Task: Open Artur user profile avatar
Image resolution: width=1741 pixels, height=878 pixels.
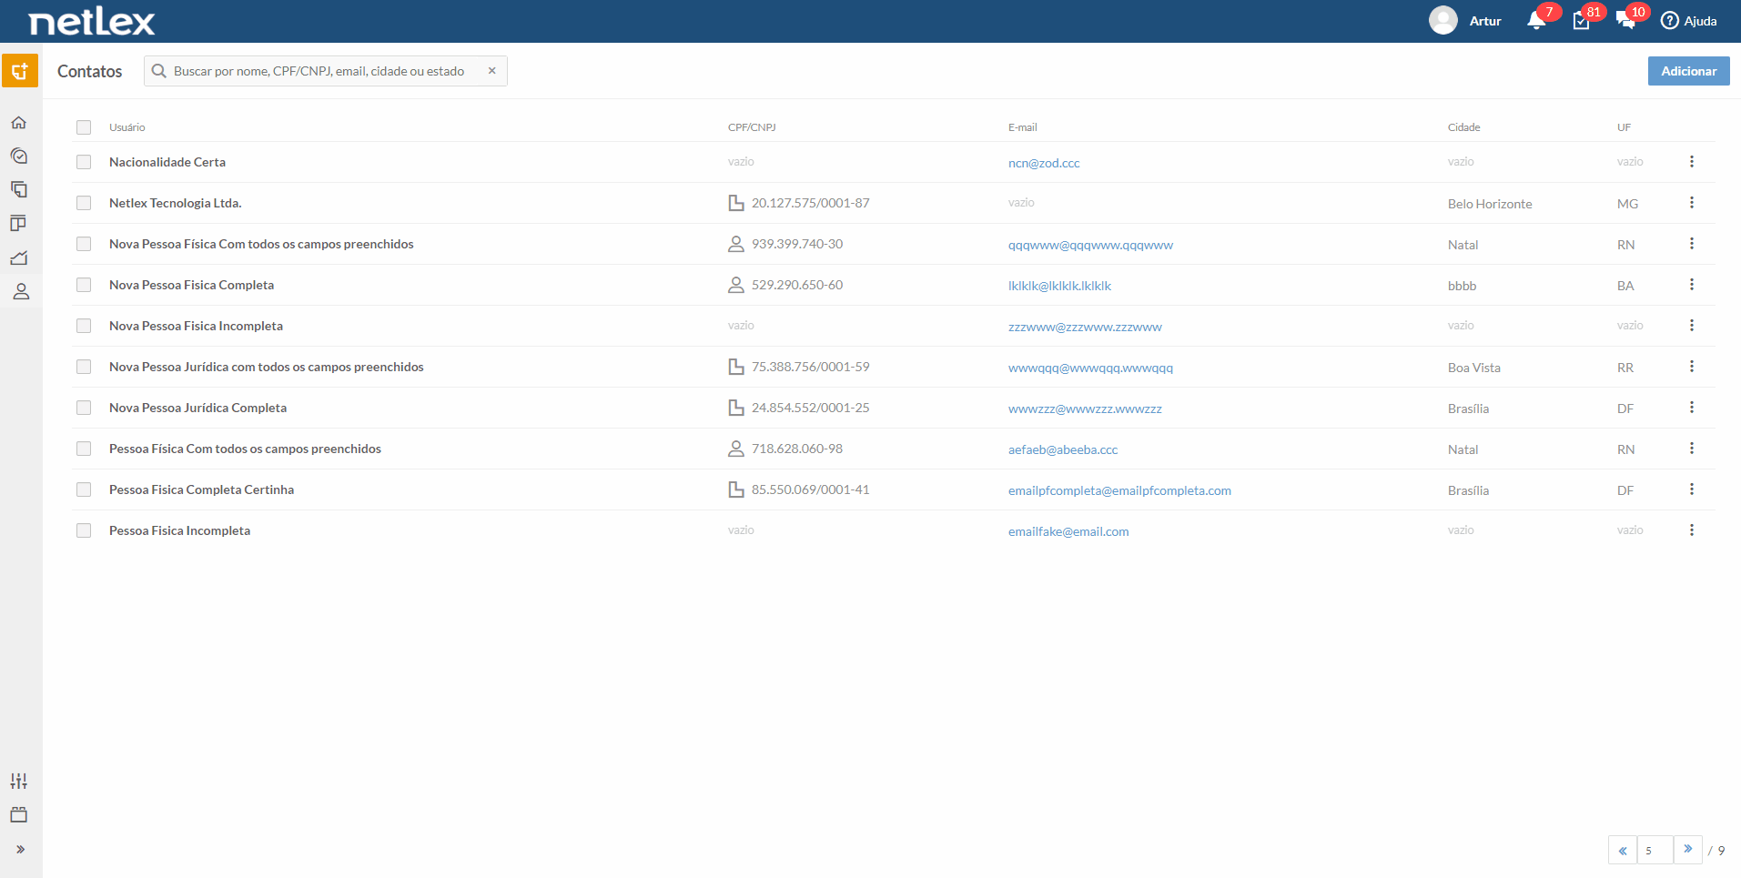Action: [x=1443, y=20]
